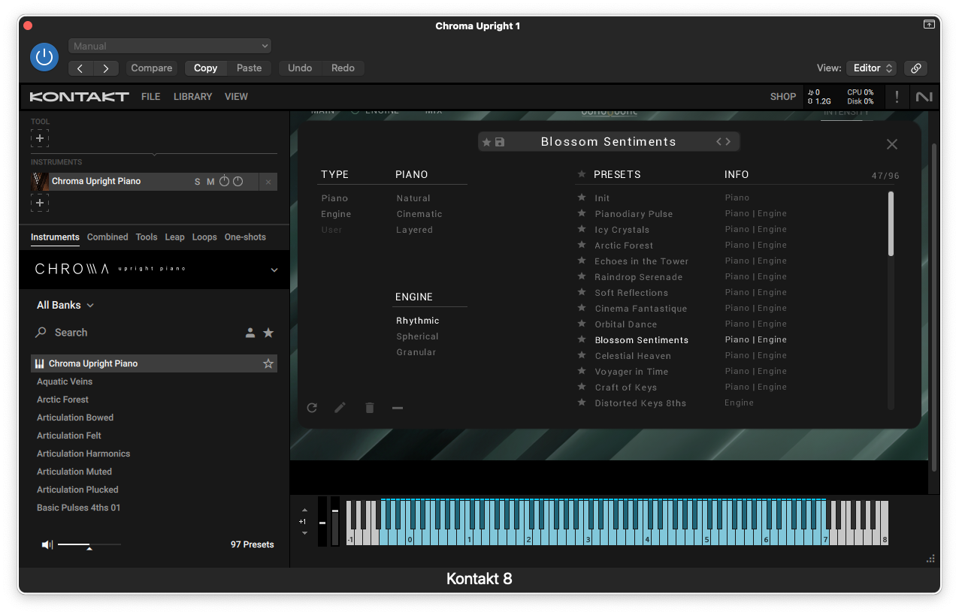Adjust the preview volume slider
The width and height of the screenshot is (959, 615).
89,545
